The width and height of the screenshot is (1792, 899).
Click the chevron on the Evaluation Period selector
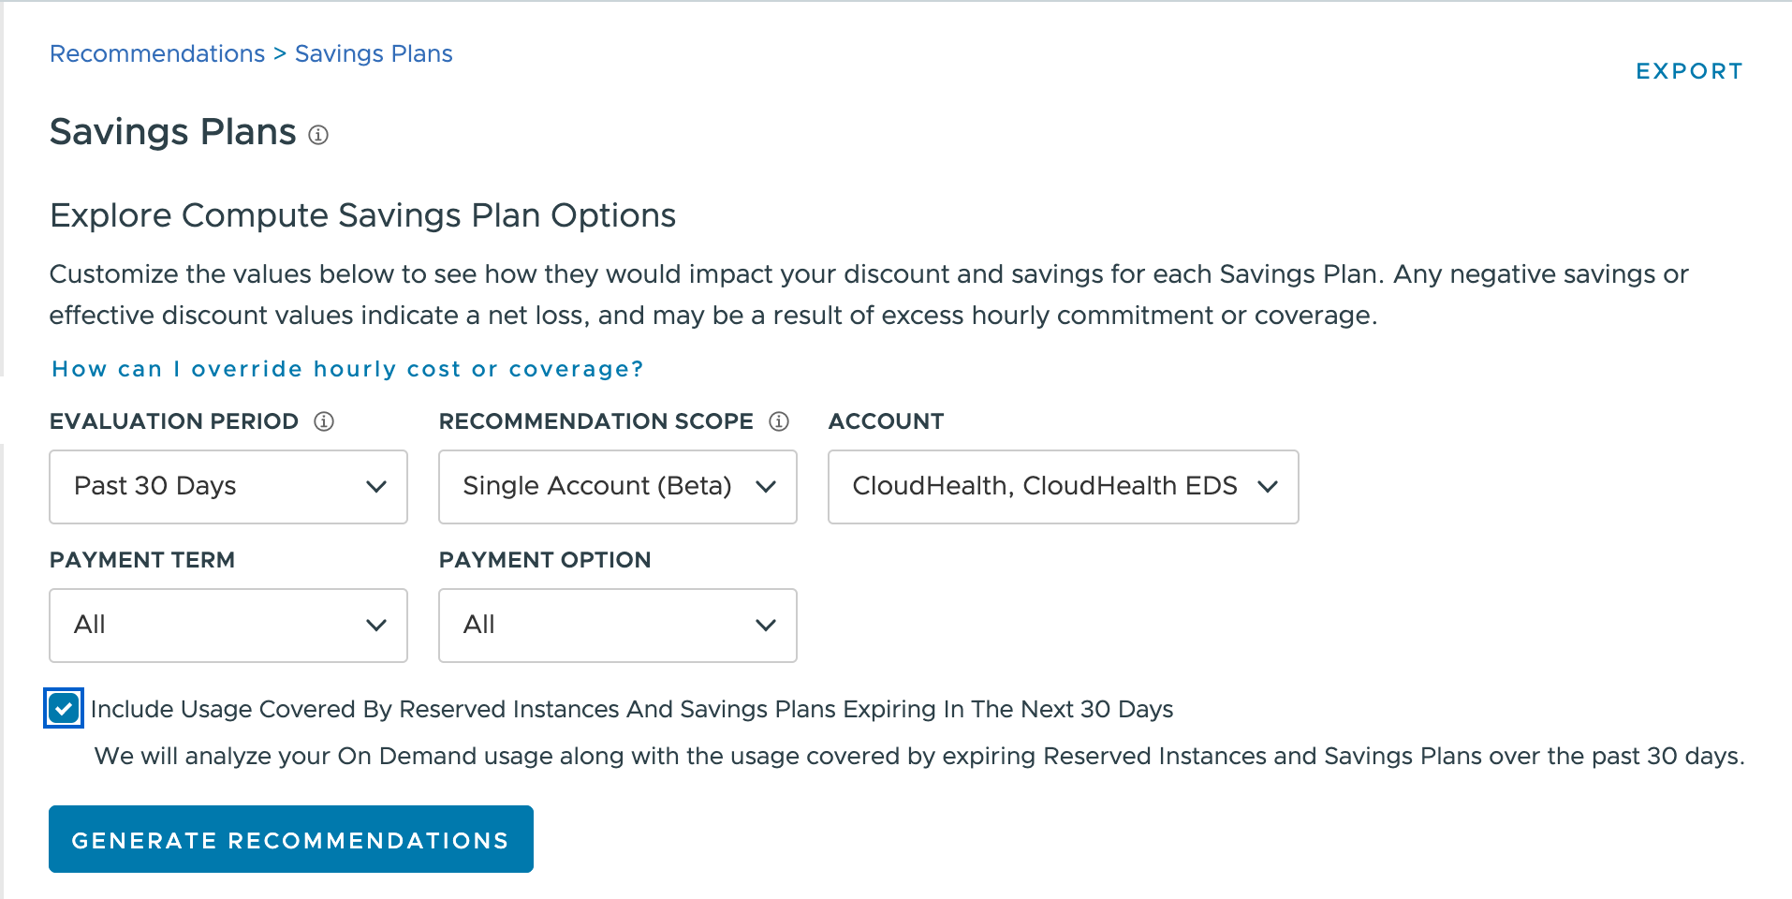coord(376,486)
